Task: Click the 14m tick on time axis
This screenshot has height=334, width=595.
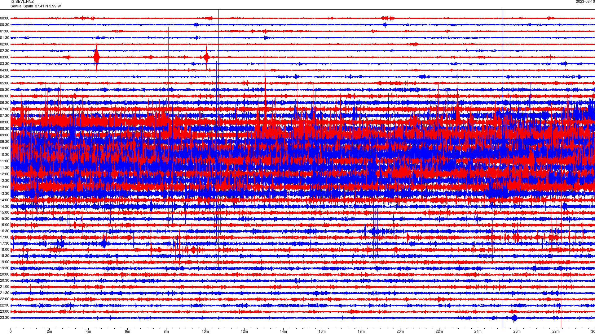Action: (283, 332)
